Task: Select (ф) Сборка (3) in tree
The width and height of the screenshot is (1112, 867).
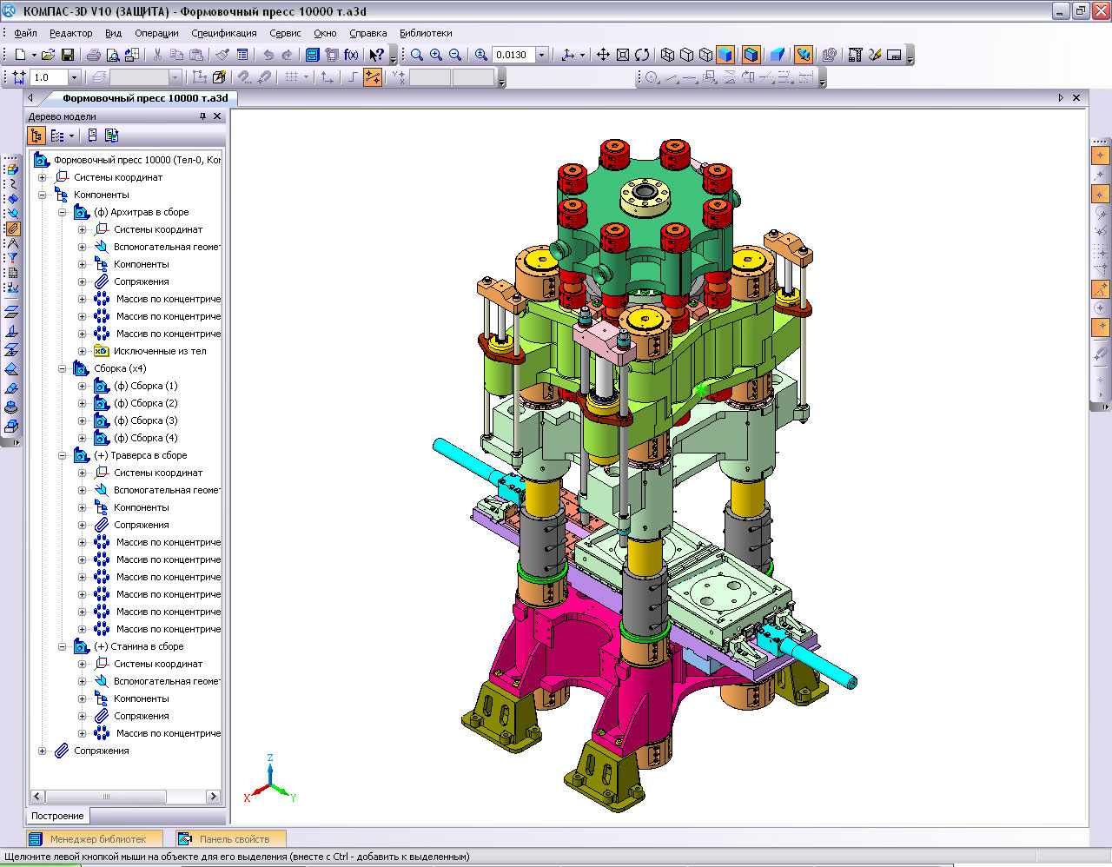Action: (x=145, y=420)
